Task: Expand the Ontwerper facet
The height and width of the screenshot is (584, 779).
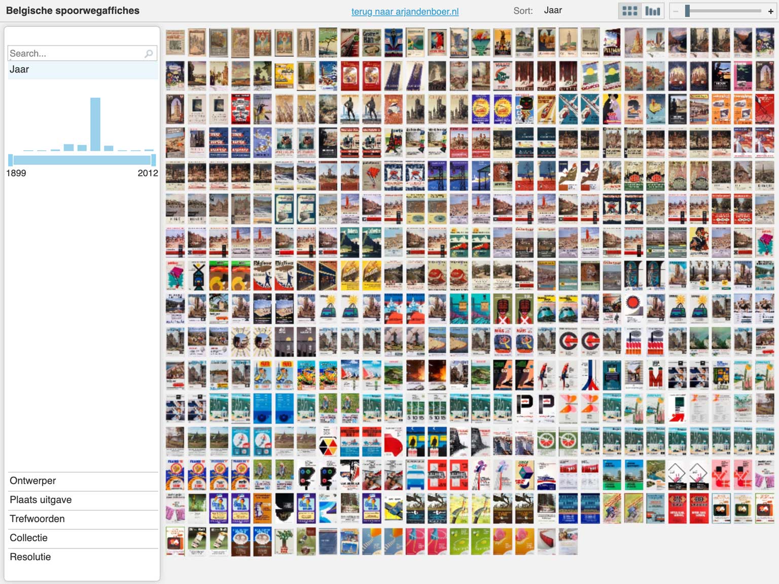Action: [83, 480]
